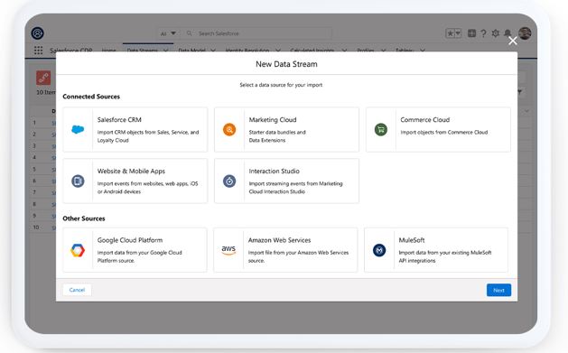Viewport: 568px width, 353px height.
Task: Click the Website & Mobile Apps title
Action: click(131, 171)
